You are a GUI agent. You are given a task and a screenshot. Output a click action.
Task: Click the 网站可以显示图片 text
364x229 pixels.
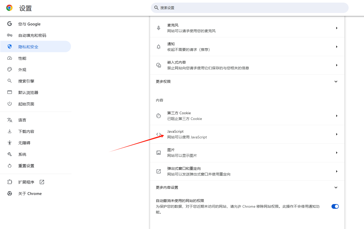point(182,156)
